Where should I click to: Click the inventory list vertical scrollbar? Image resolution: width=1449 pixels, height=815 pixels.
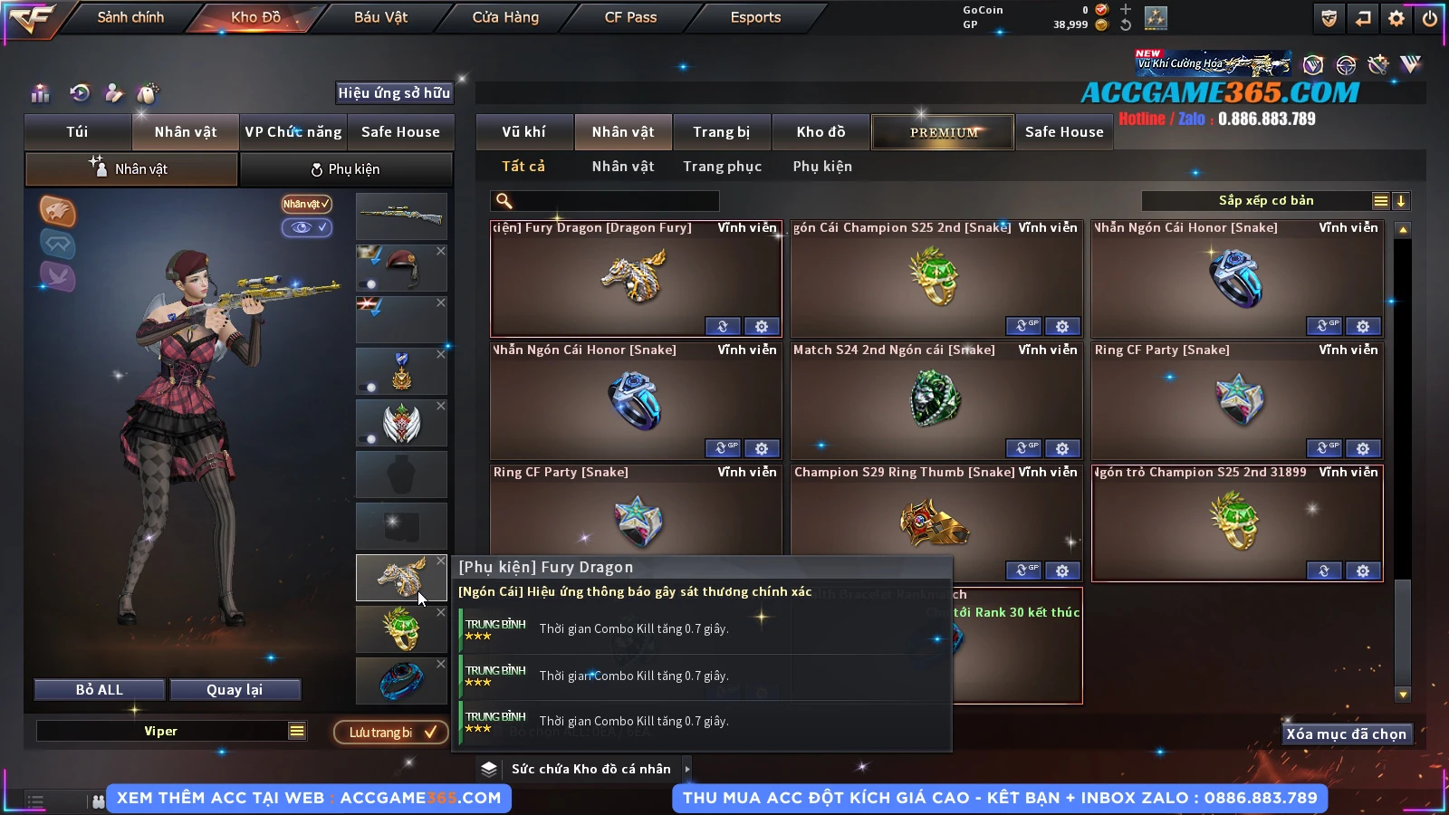point(1403,462)
